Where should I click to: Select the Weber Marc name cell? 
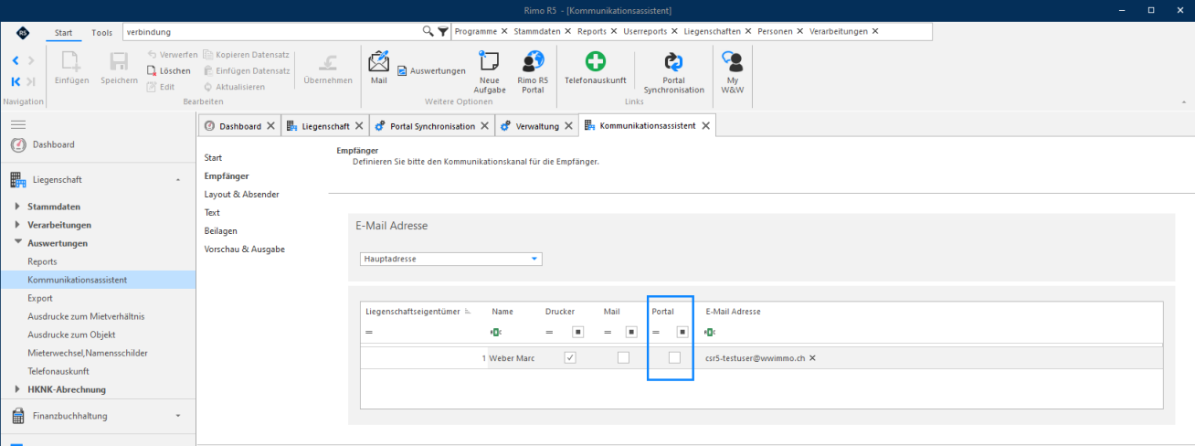pos(510,358)
